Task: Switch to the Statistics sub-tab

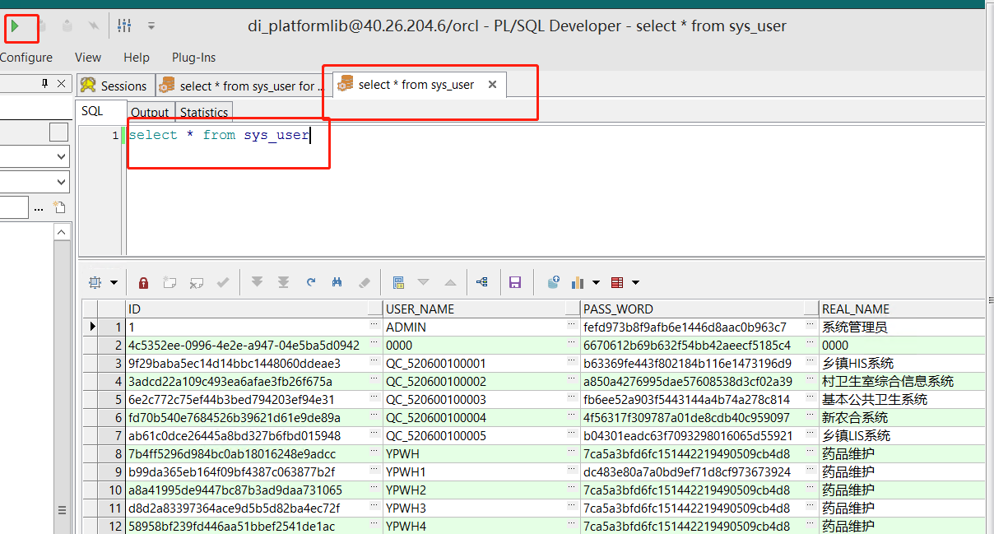Action: [x=204, y=112]
